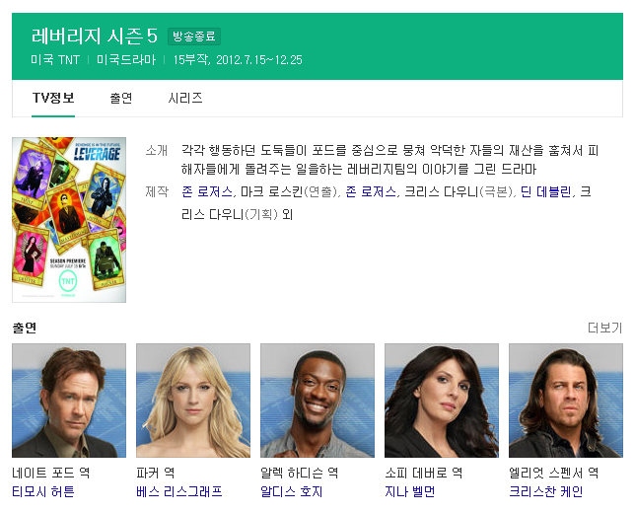Open 크리스찬 케인 name link
Screen dimensions: 635x513
546,491
